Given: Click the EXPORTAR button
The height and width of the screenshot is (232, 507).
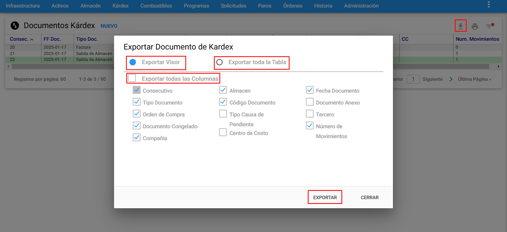Looking at the screenshot, I should pos(325,197).
